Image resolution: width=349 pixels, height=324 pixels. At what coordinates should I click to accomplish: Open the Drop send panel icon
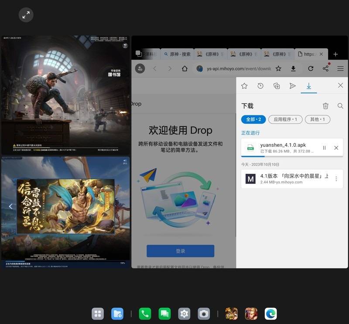(293, 86)
